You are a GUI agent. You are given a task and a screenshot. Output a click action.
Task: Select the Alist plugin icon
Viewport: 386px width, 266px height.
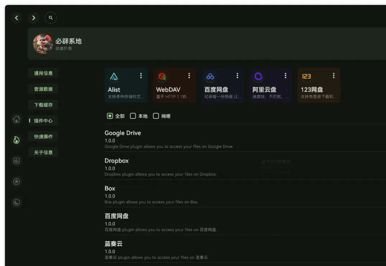(114, 76)
